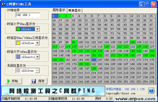The height and width of the screenshot is (102, 158).
Task: Select green grid cell 1
Action: click(62, 16)
